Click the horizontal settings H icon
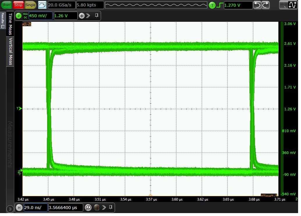Screen dimensions: 301x216 point(19,208)
